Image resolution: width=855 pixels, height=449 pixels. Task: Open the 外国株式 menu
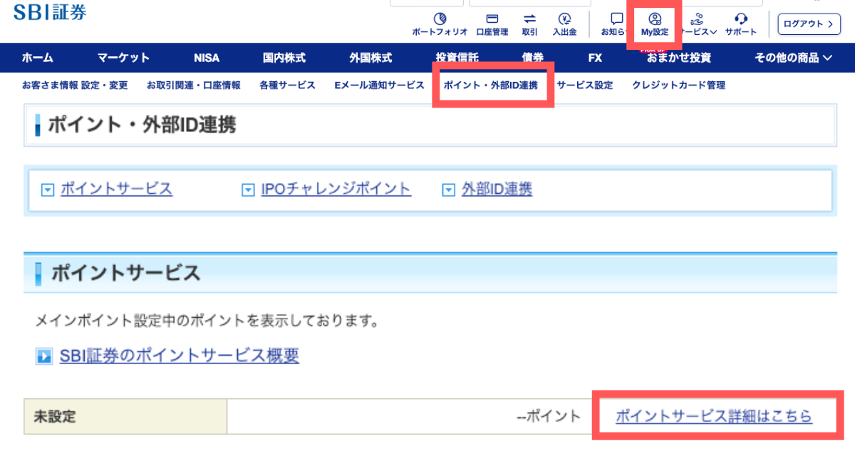tap(370, 58)
